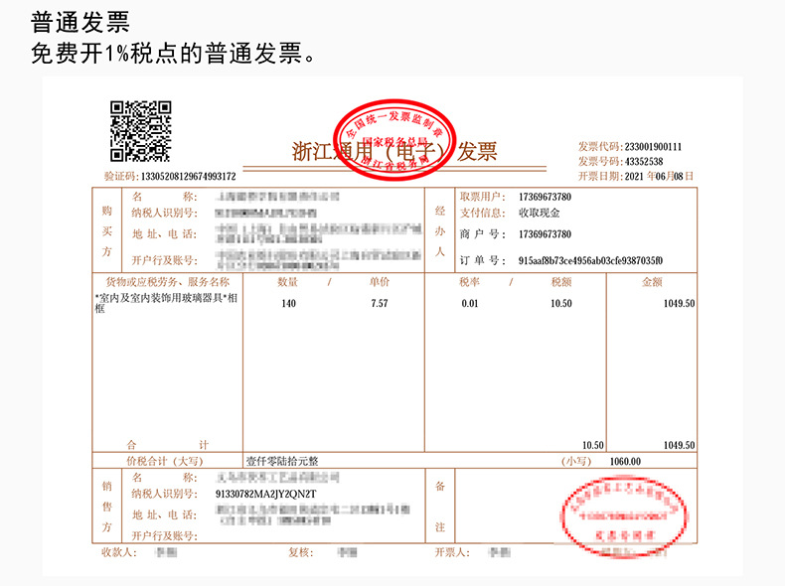Click the 取票用户 phone number 17369673780
Screen dimensions: 785x586
point(545,197)
